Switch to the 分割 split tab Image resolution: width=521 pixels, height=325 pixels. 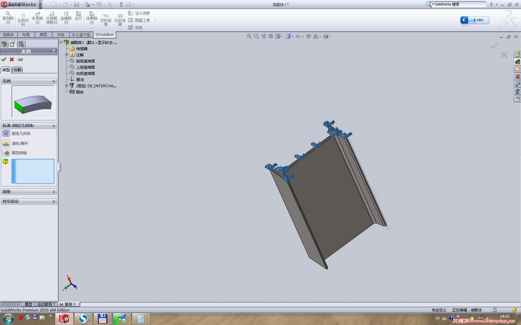[x=17, y=70]
